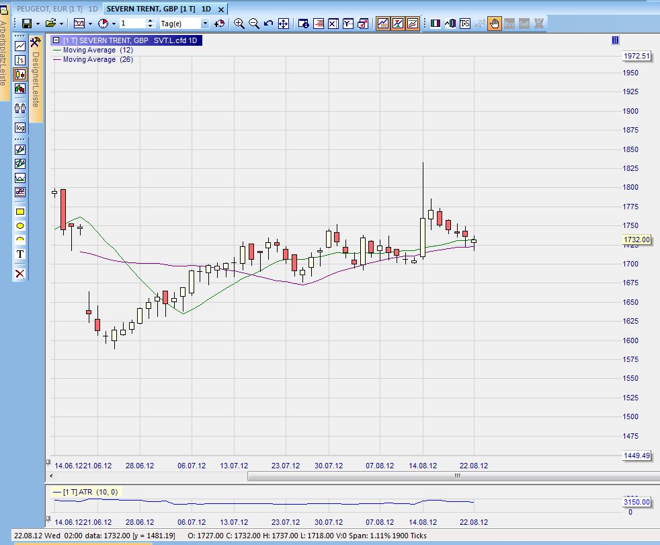Open the Tag(e) period dropdown

[x=205, y=24]
